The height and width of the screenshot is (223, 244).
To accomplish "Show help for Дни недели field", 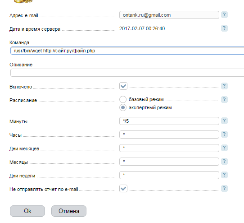I will coord(224,175).
